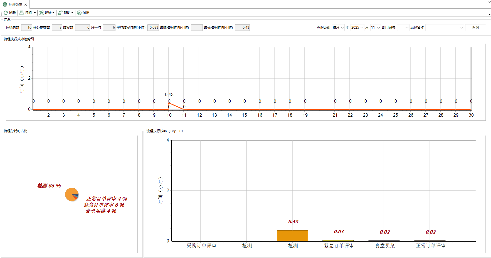Click the 退出 exit icon
491x258 pixels.
coord(79,13)
